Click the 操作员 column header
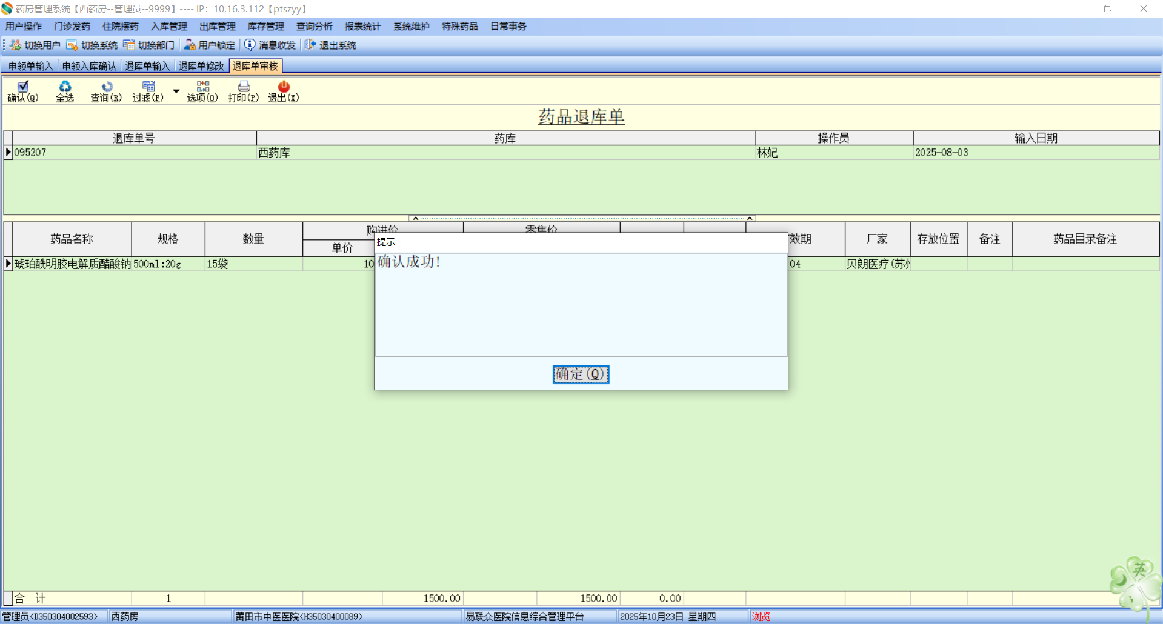 point(834,138)
